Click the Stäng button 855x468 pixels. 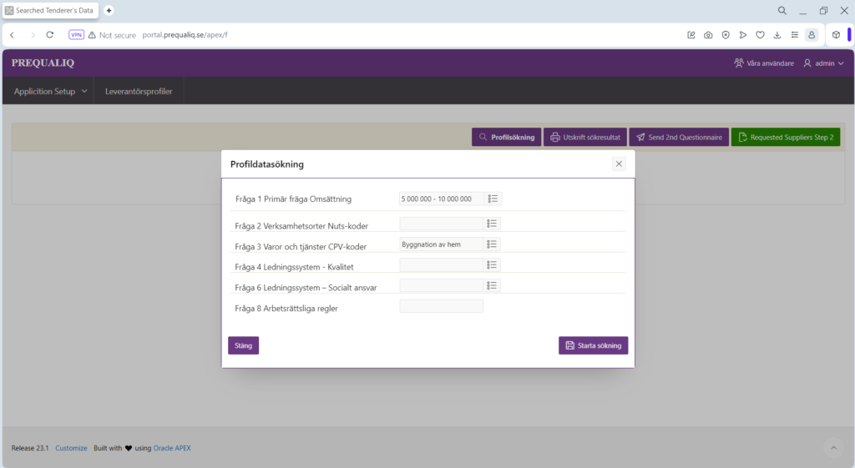tap(243, 345)
